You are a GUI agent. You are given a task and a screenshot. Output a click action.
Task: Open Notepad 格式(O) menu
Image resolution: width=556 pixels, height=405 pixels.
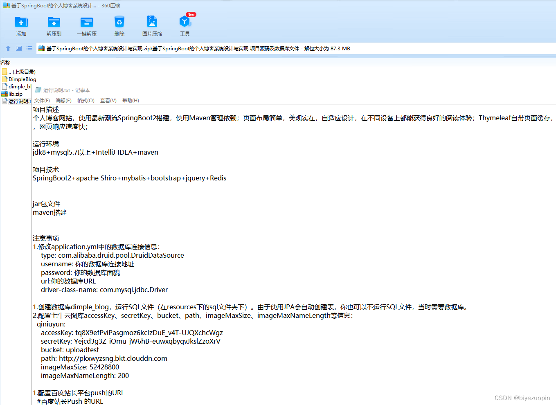click(x=86, y=101)
